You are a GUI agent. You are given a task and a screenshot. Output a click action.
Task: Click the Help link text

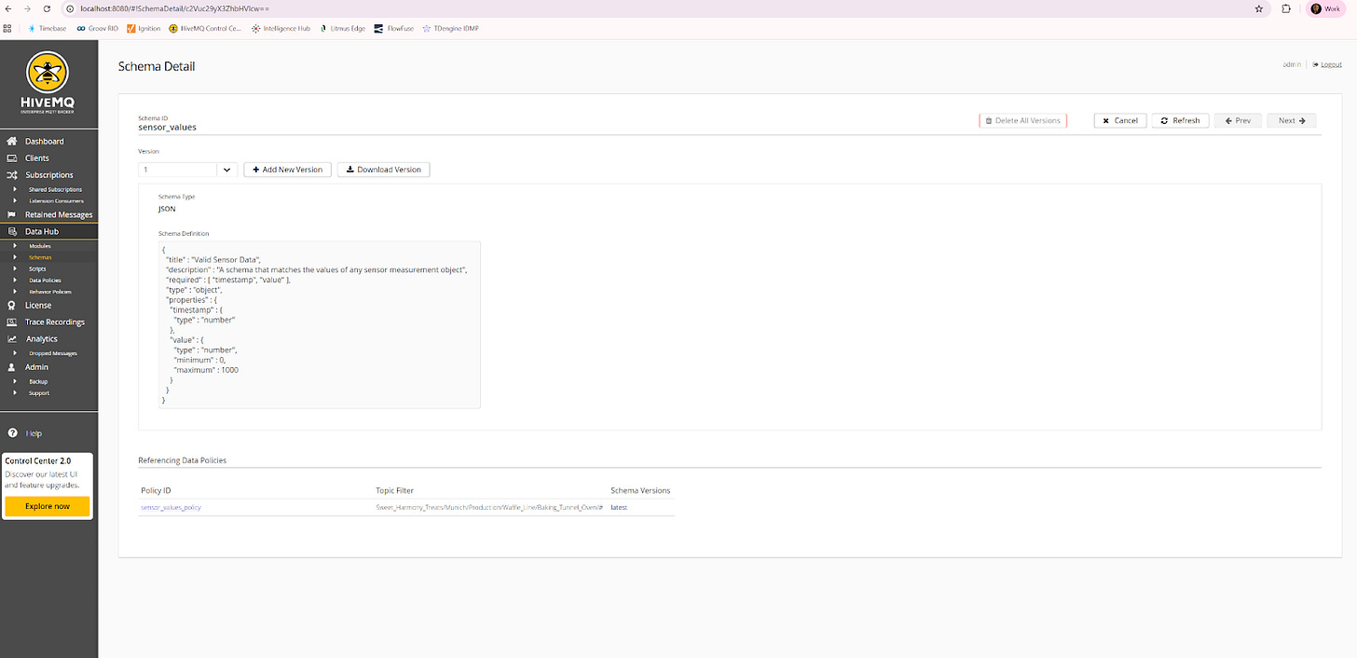[x=34, y=433]
